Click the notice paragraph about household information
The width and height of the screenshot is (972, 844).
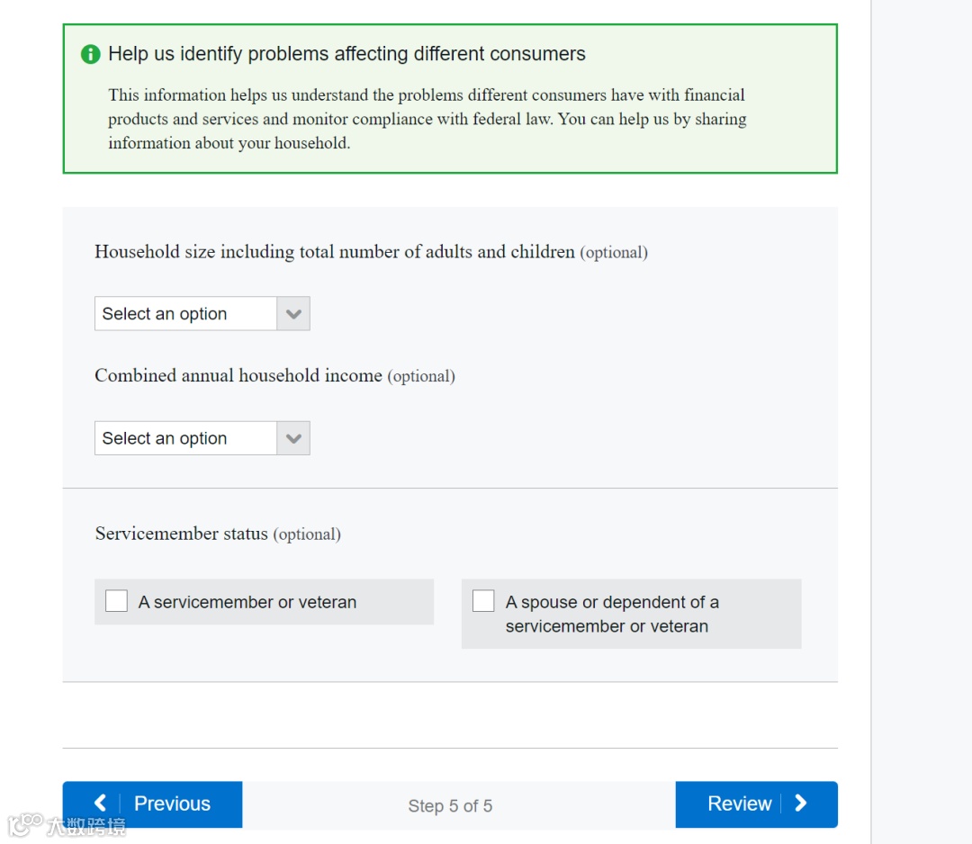coord(427,119)
